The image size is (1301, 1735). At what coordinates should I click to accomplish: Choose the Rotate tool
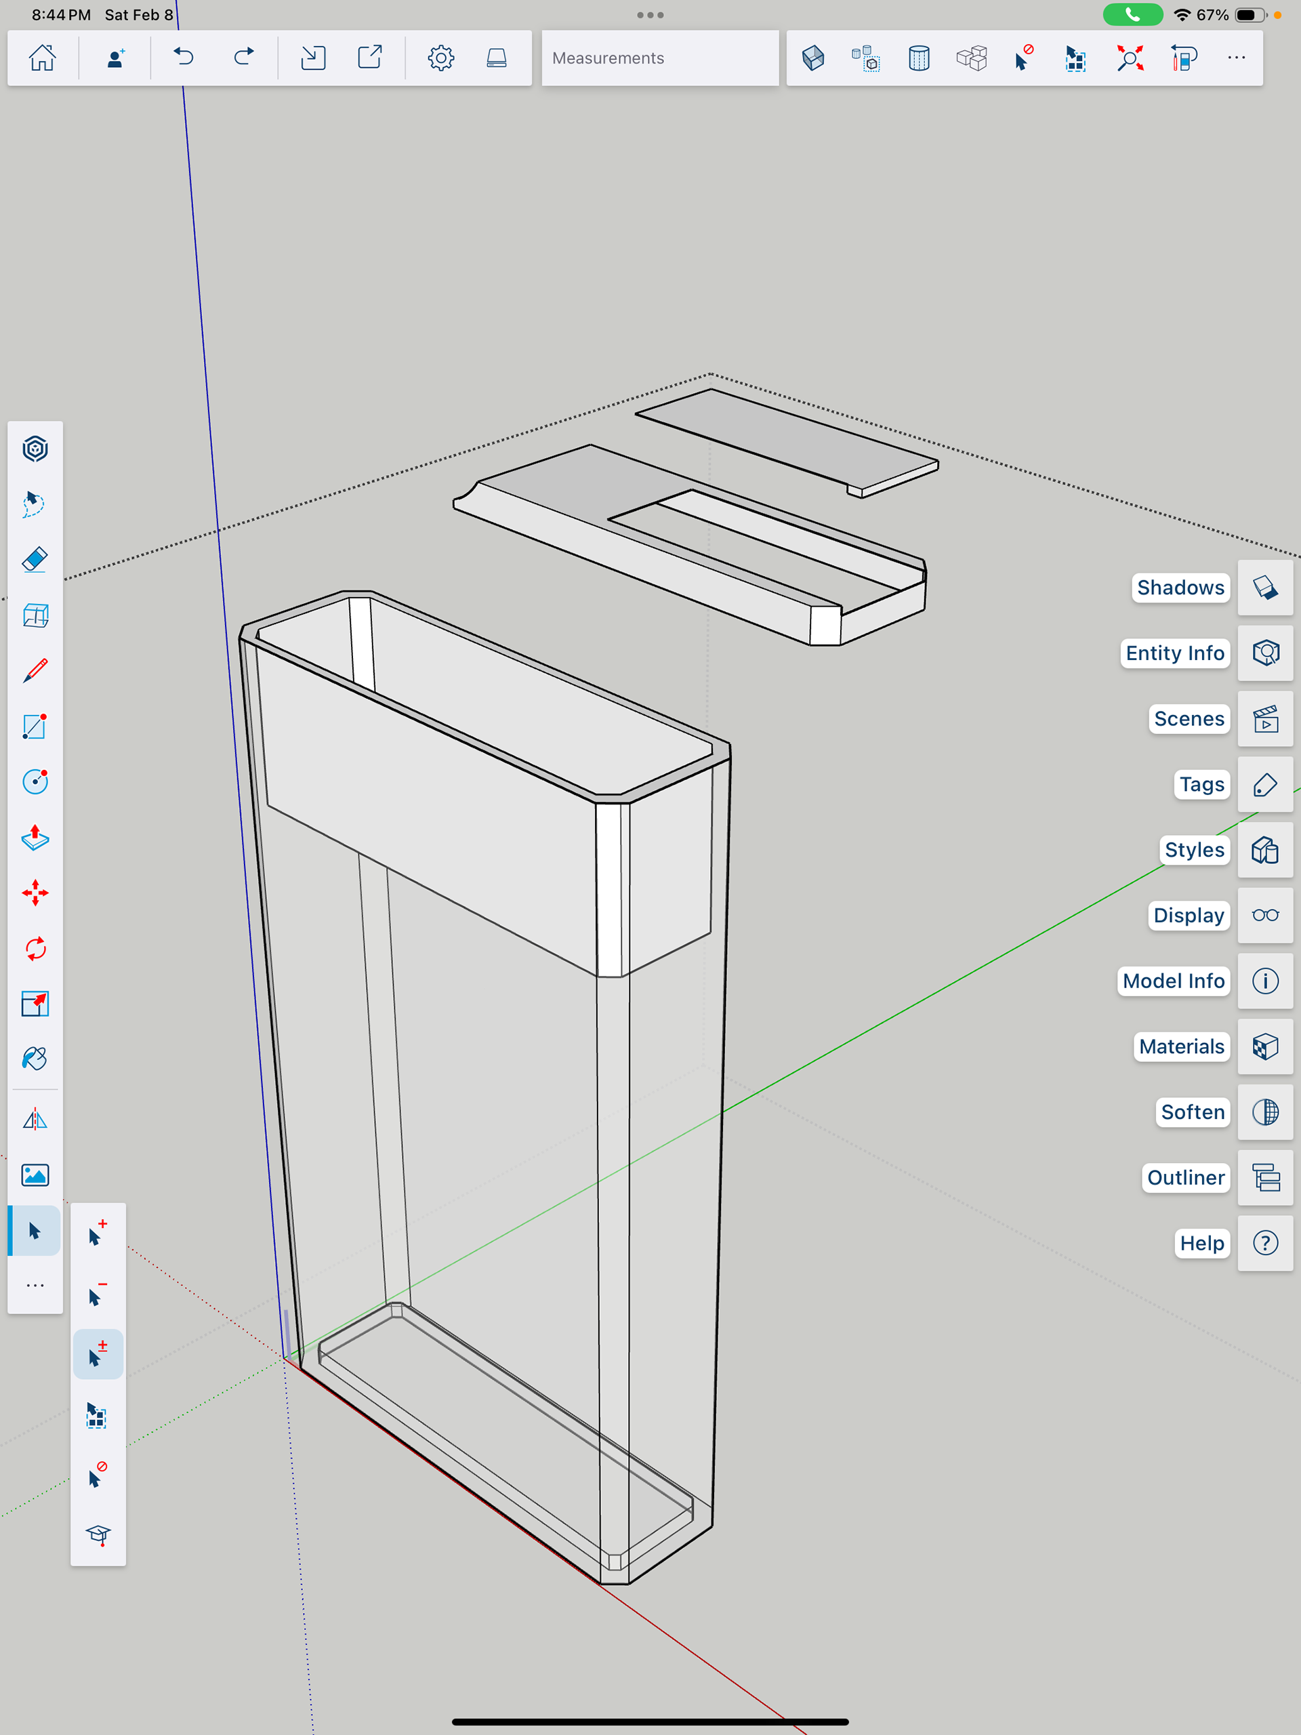35,949
